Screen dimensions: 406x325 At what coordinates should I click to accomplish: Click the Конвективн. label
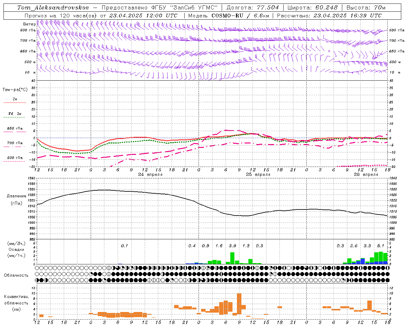coord(16,297)
